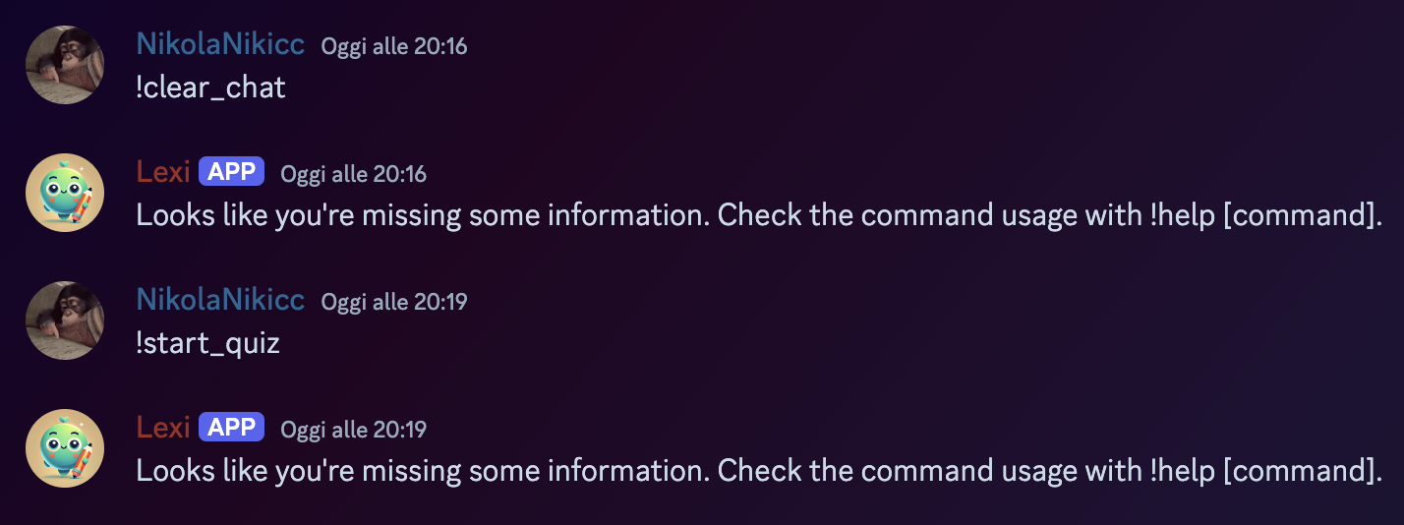Open Lexi's avatar on the 20:19 reply

tap(64, 448)
